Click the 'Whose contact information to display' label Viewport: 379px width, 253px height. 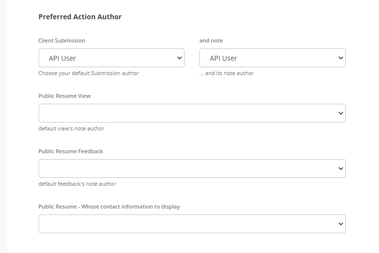131,207
